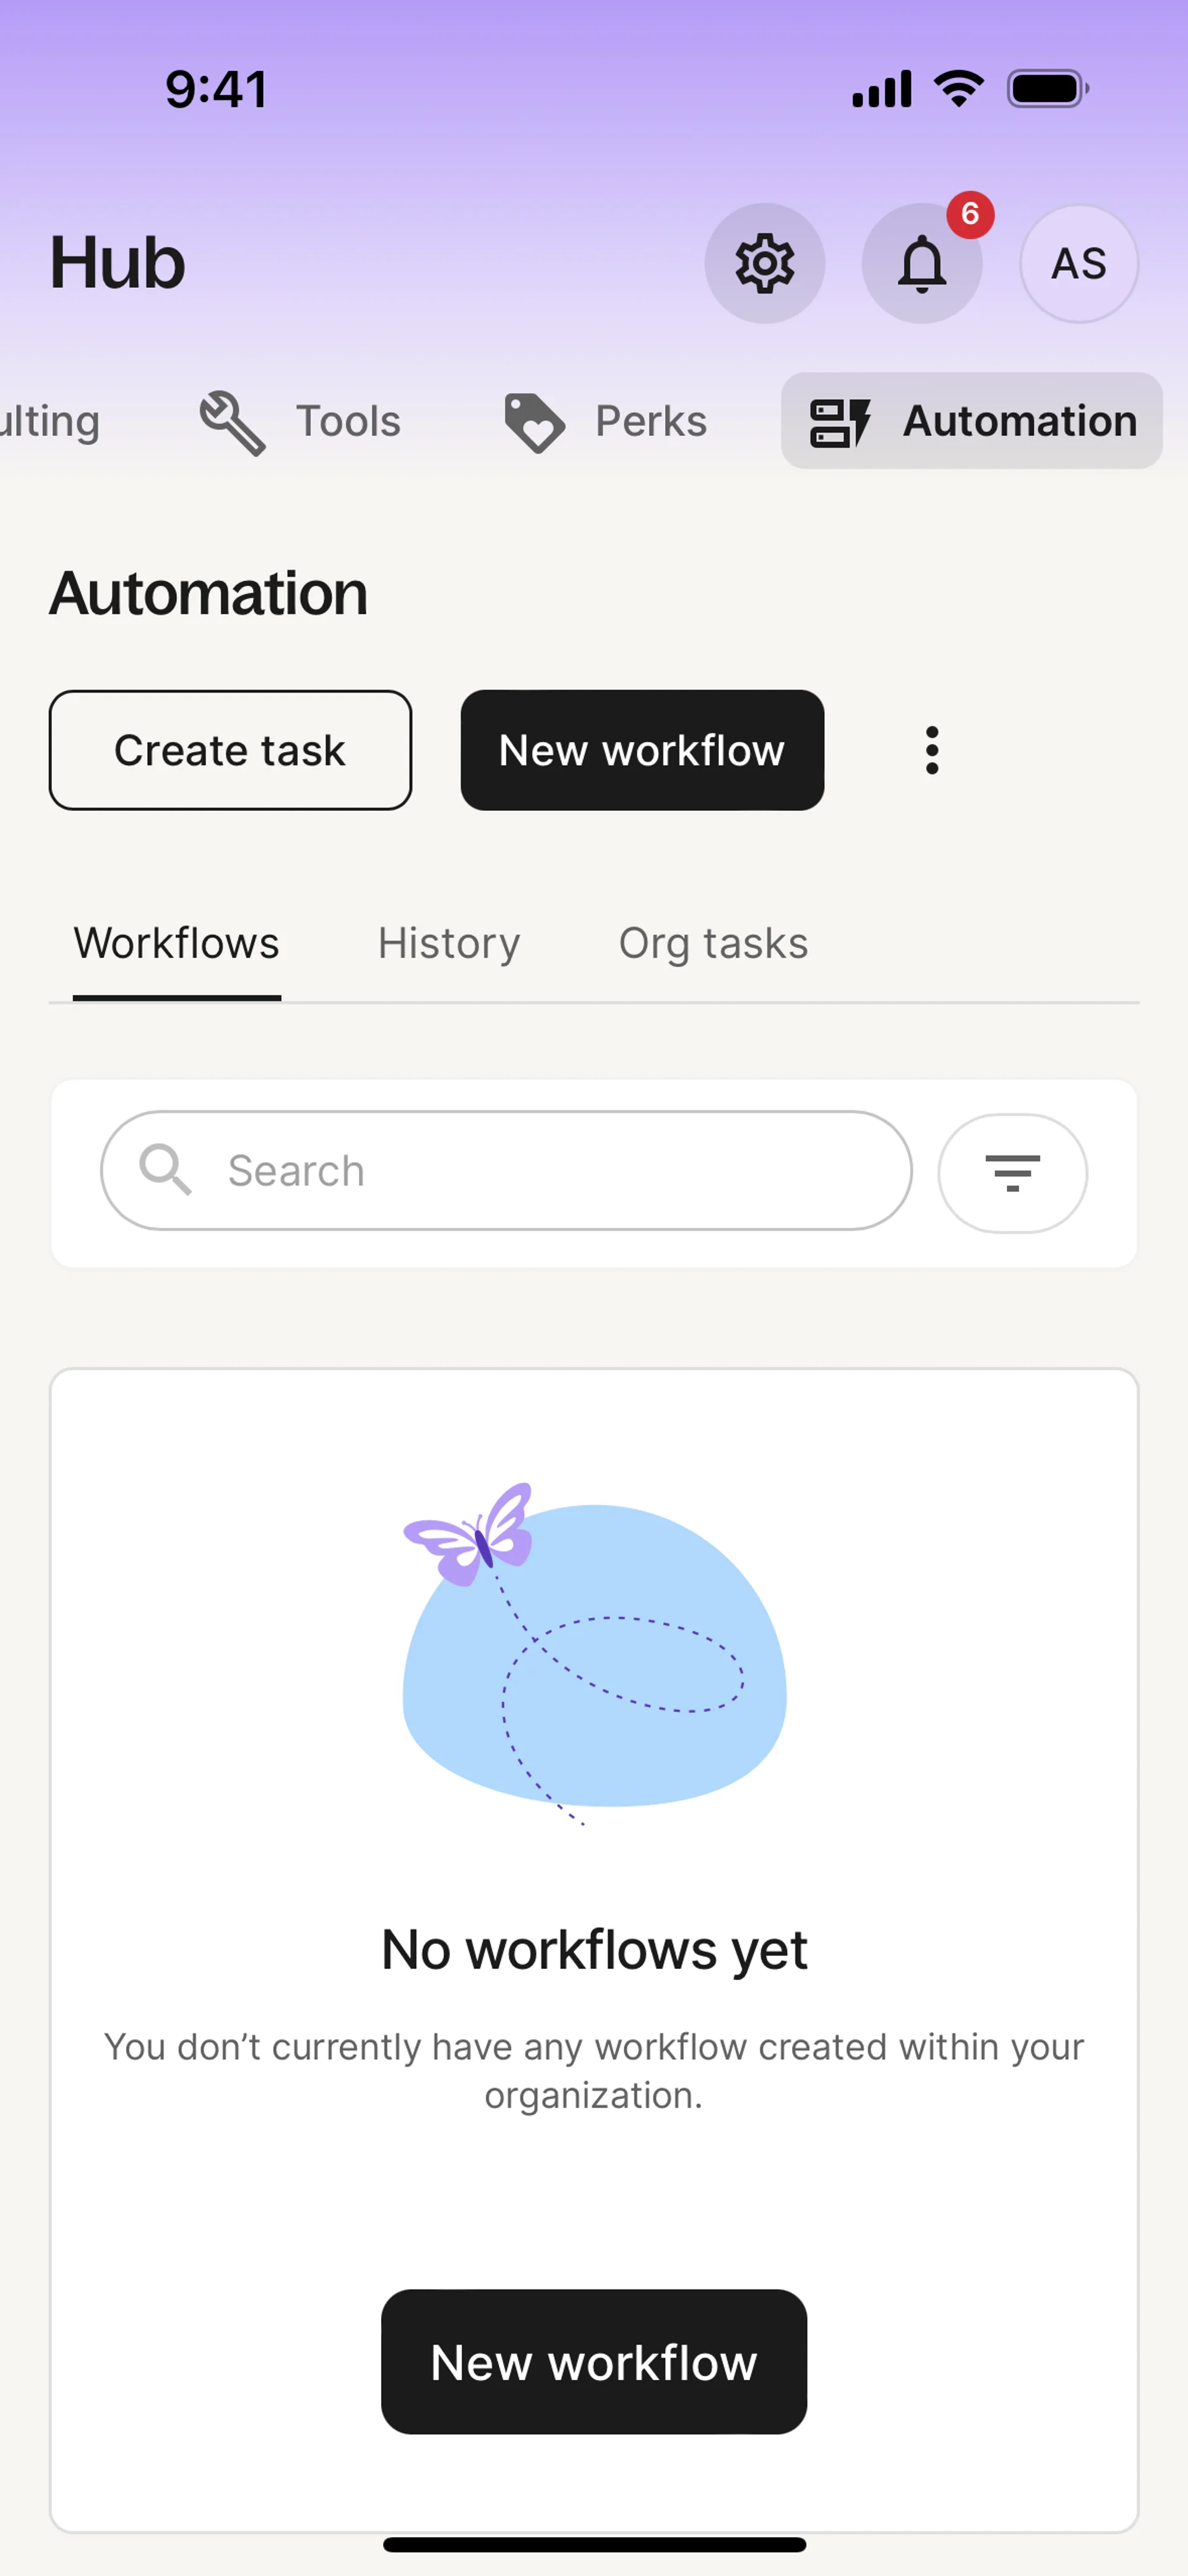This screenshot has height=2576, width=1188.
Task: Open settings via the gear icon
Action: 764,263
